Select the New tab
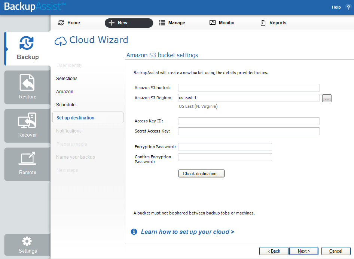This screenshot has height=259, width=354. pos(129,23)
